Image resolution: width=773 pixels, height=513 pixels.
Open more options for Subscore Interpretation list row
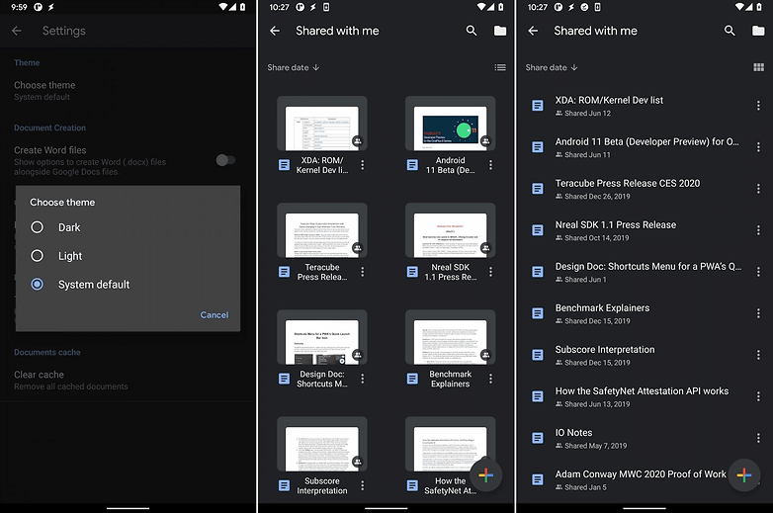pos(758,355)
